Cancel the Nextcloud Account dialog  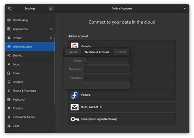pos(73,52)
